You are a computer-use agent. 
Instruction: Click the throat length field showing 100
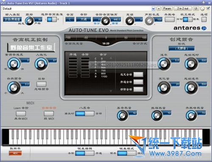pyautogui.click(x=158, y=20)
